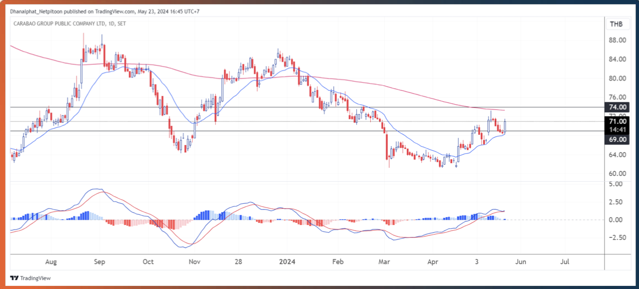Open the THB currency selector
639x289 pixels.
tap(616, 24)
